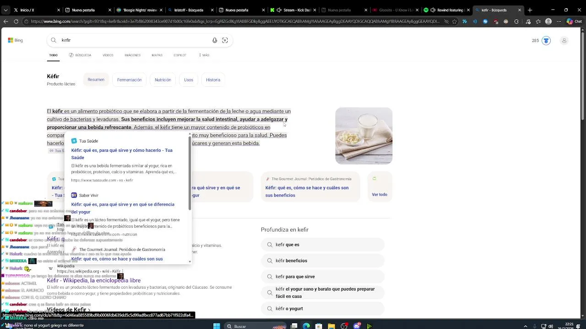Expand Vídeos de Kéfir section chevron
Screen dimensions: 586x329
[89, 310]
